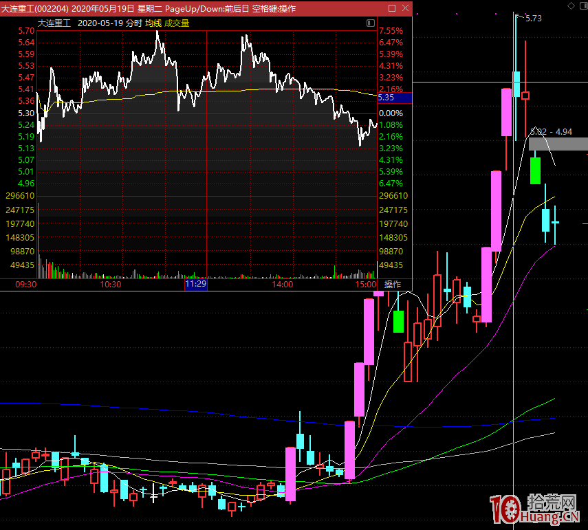Viewport: 588px width, 530px height.
Task: Toggle the 成交量 volume label
Action: tap(177, 23)
